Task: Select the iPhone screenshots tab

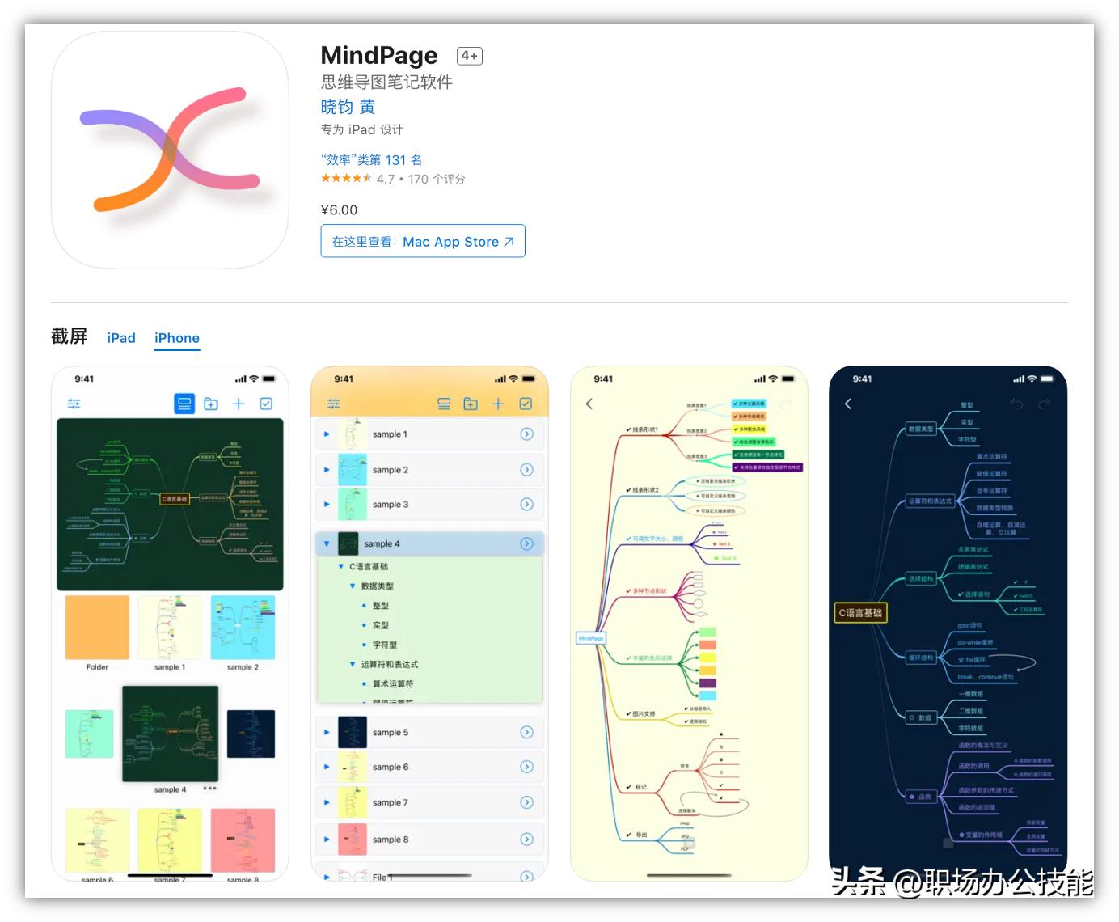Action: [176, 338]
